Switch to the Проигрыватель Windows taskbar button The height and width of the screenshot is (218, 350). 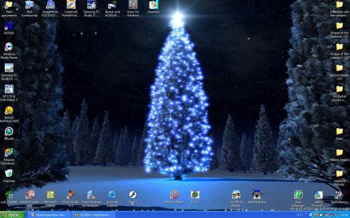tap(50, 215)
